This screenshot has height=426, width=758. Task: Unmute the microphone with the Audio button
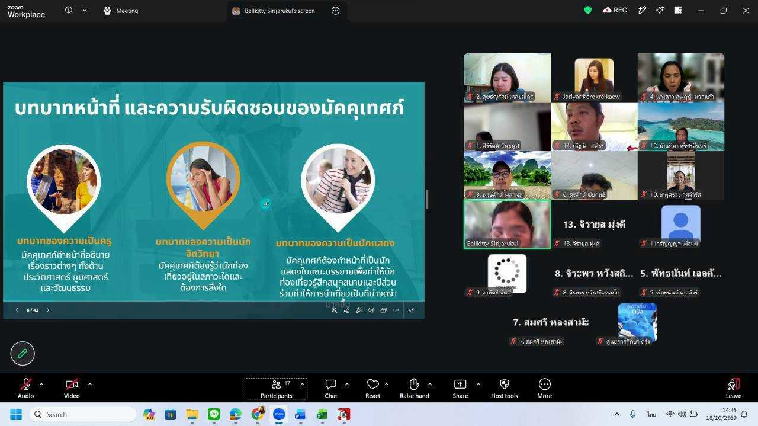click(25, 388)
